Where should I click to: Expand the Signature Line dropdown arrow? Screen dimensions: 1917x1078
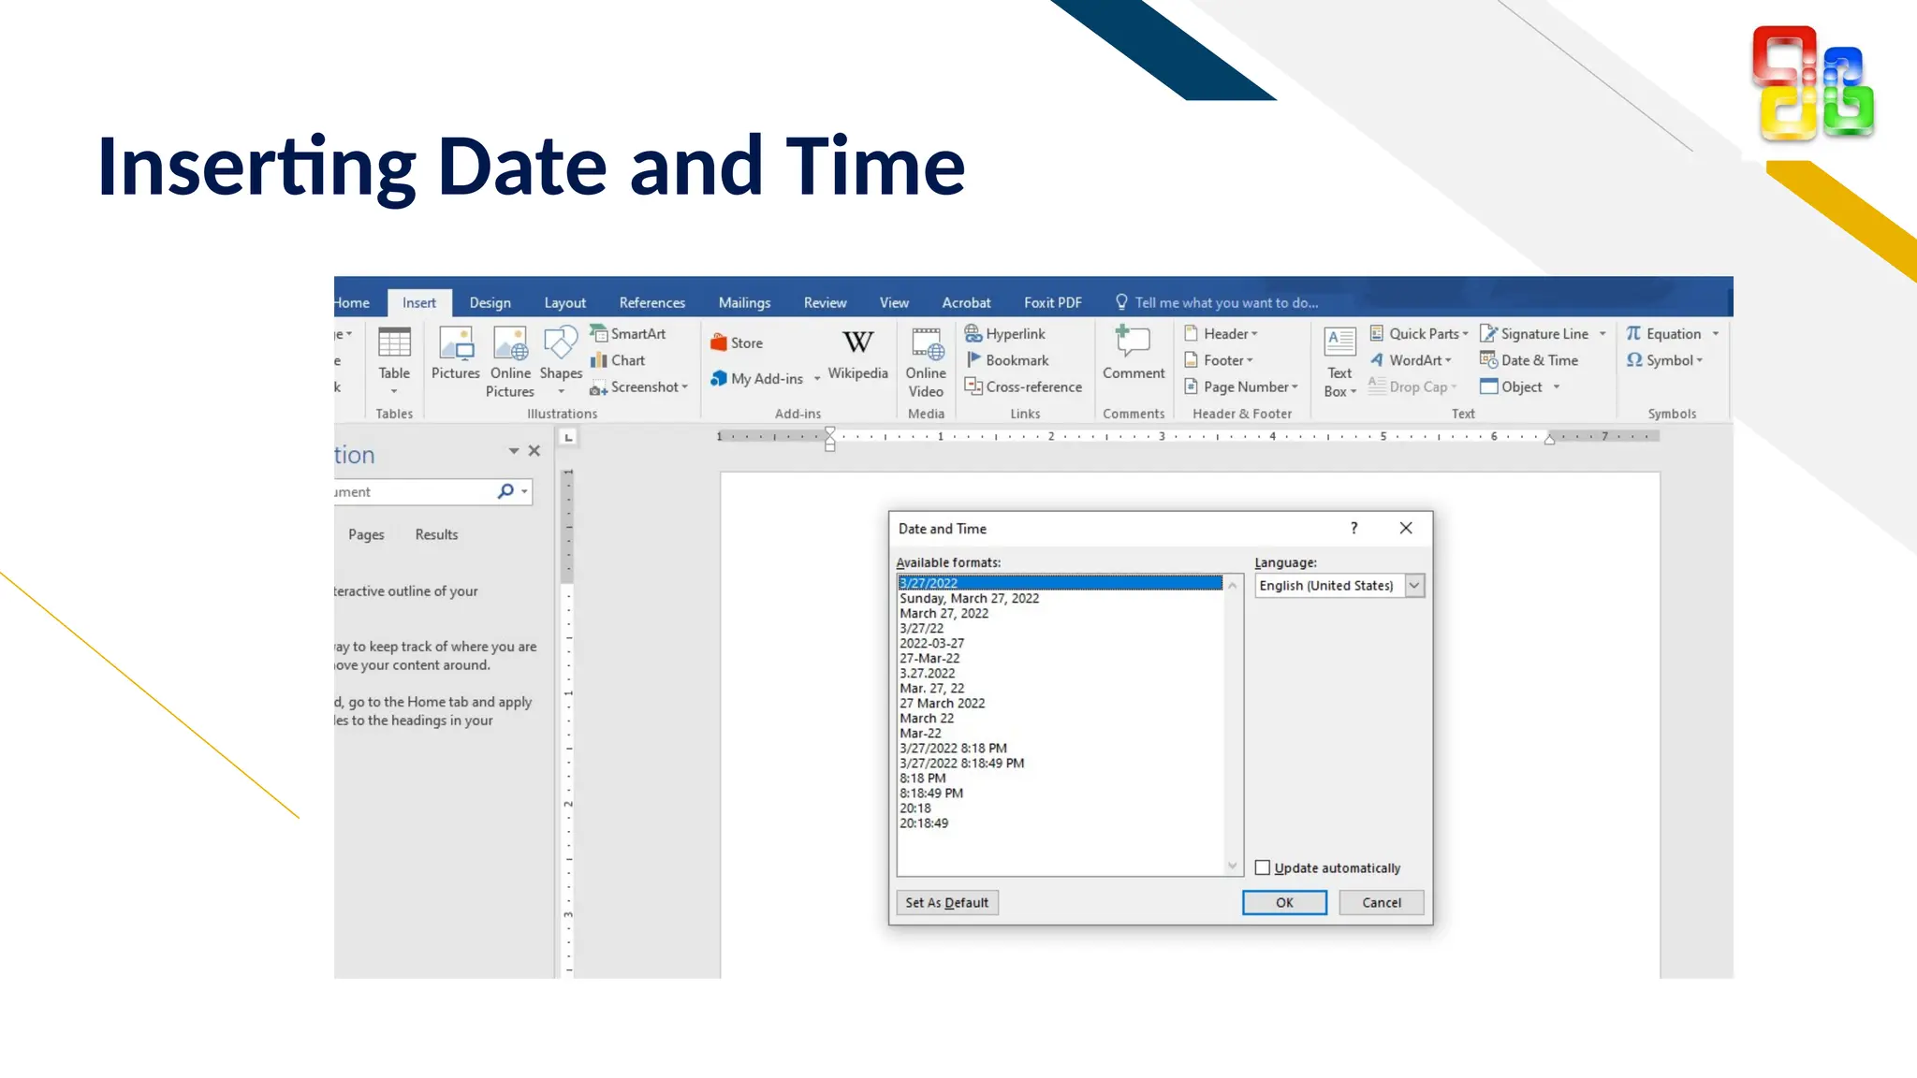click(x=1602, y=334)
